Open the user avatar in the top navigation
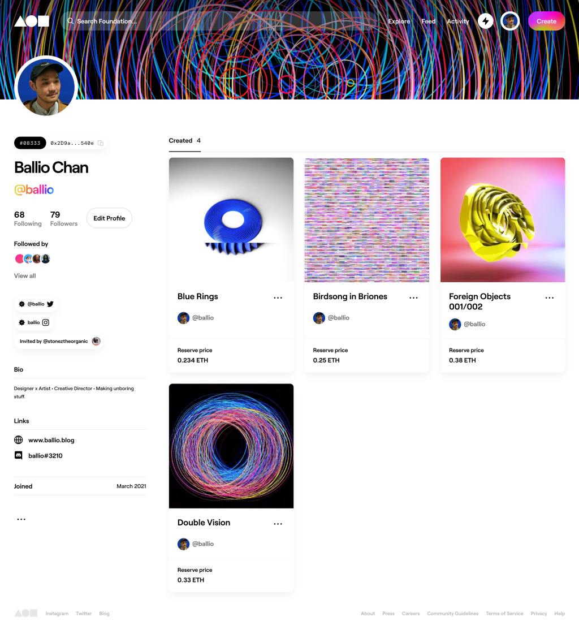 510,21
